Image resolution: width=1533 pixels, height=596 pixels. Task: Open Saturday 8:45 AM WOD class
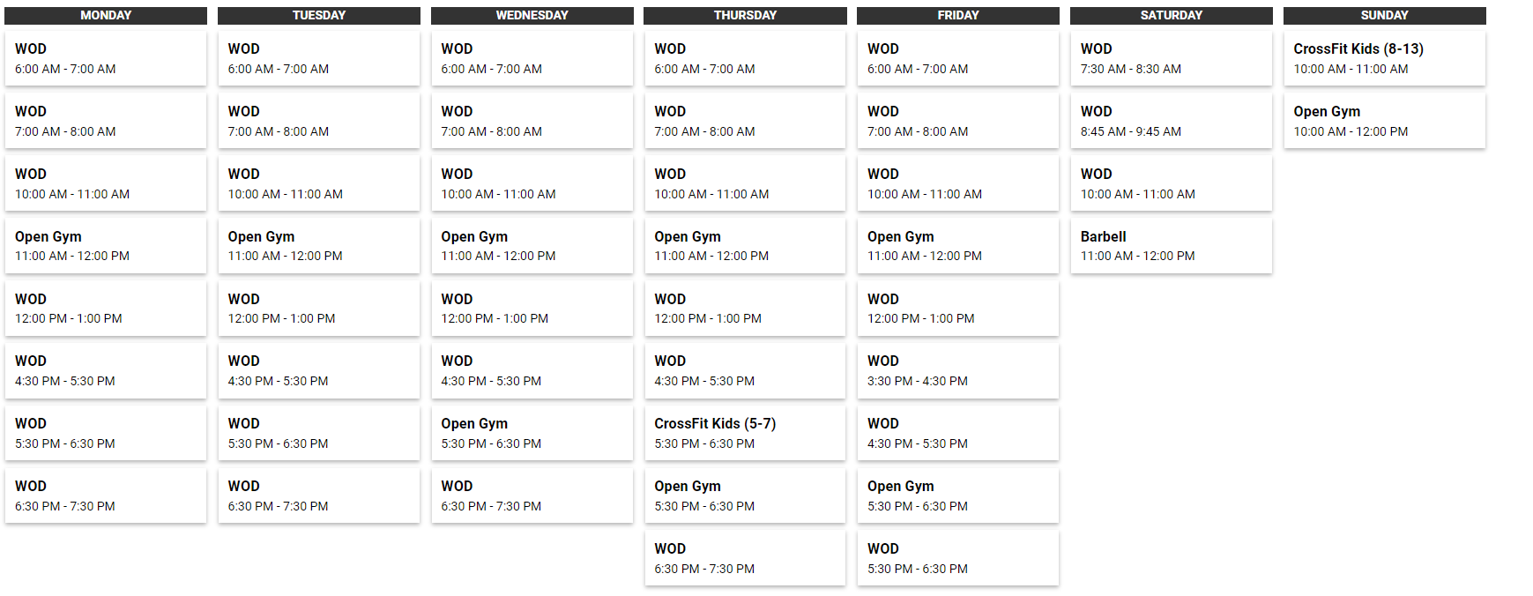coord(1171,121)
